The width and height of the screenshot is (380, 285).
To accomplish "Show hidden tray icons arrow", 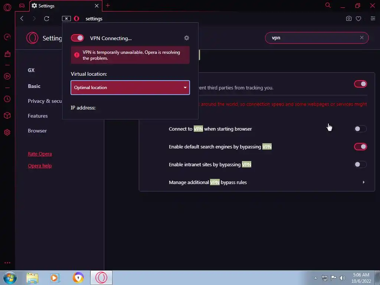I will (x=315, y=278).
